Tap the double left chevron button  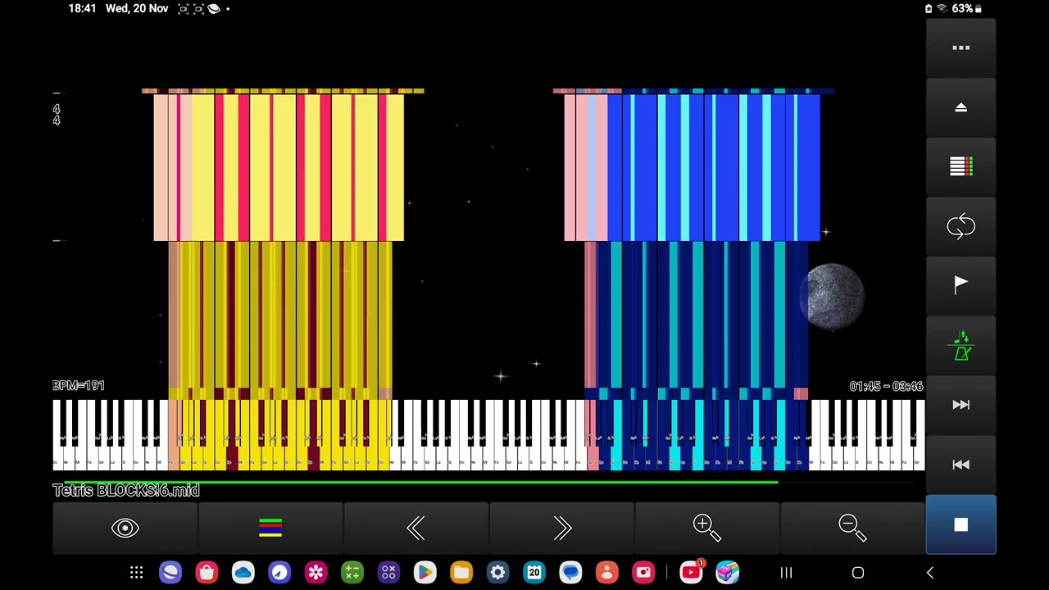(416, 529)
